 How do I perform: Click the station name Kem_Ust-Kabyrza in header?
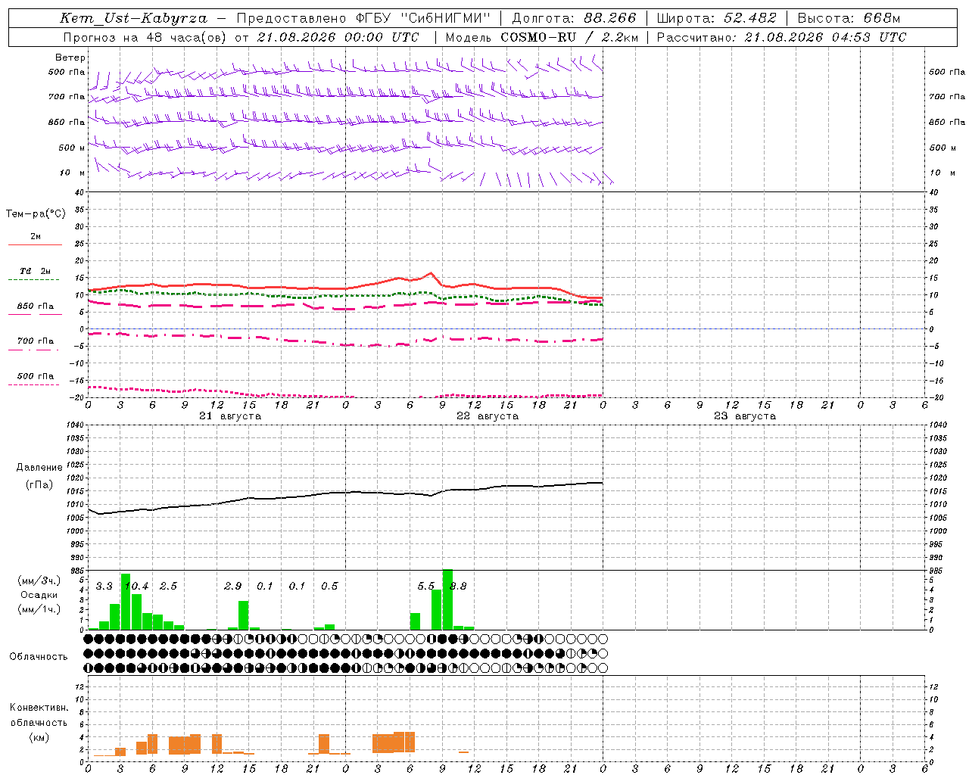(133, 18)
